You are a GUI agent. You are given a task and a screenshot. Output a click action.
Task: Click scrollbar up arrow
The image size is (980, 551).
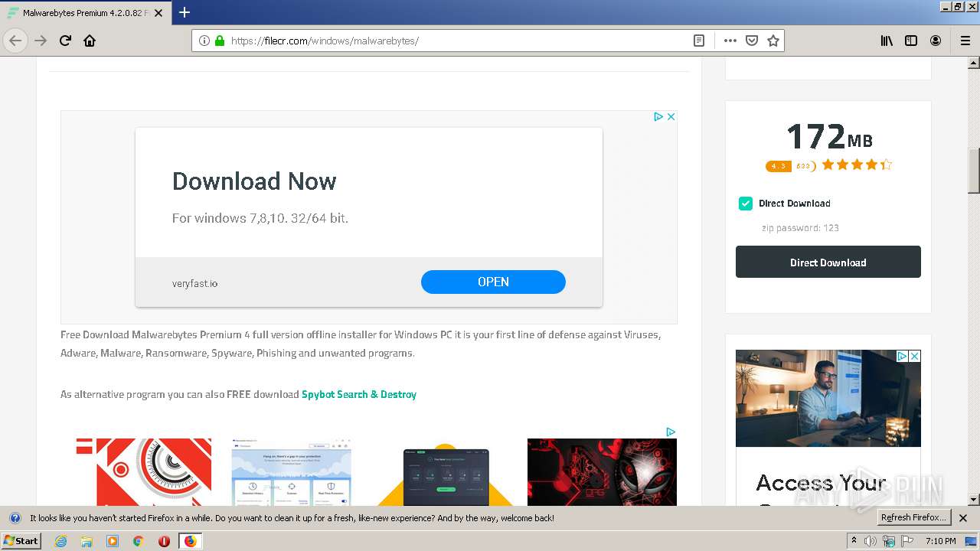coord(974,64)
